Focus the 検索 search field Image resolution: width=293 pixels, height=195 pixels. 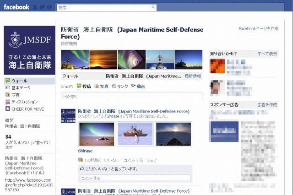click(x=103, y=7)
